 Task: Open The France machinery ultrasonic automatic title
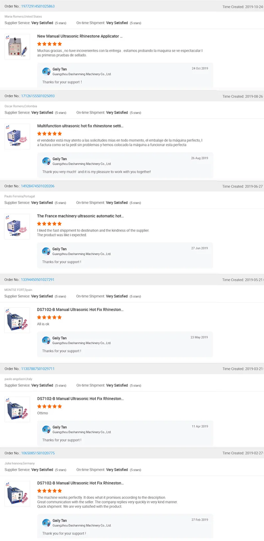(80, 216)
